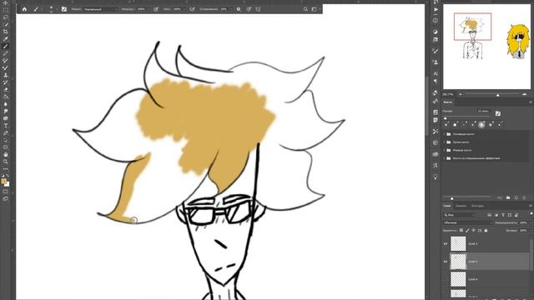Click zoom in in Navigator panel

[525, 94]
